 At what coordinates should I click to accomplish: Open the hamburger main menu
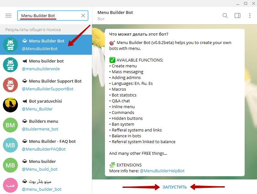(8, 16)
